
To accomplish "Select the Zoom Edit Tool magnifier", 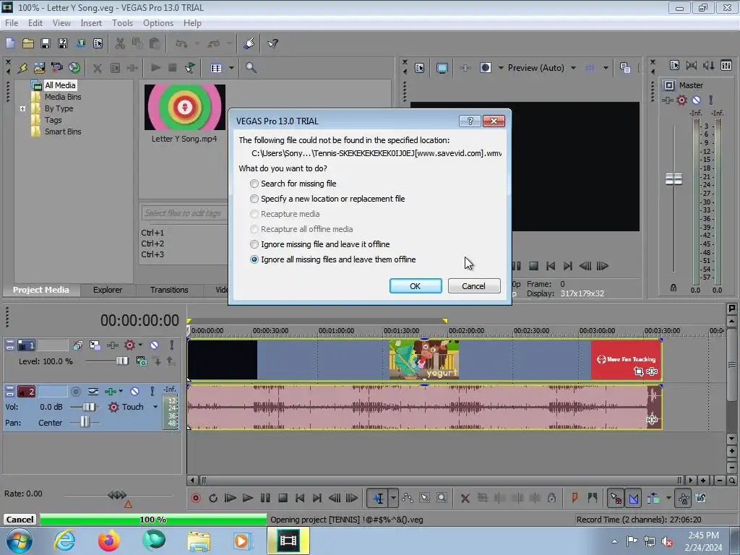I will click(442, 498).
